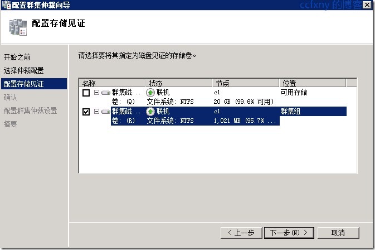375x250 pixels.
Task: Click 文件系统: NTFS in volume Q row
Action: [171, 102]
